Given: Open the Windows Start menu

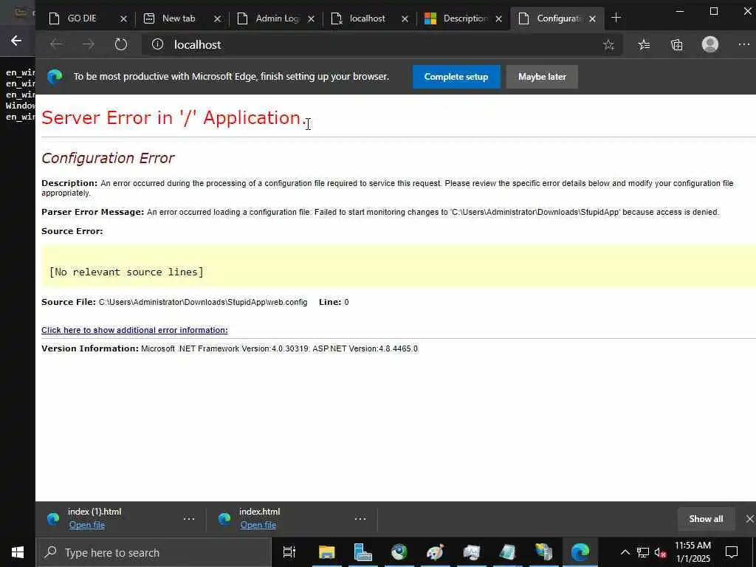Looking at the screenshot, I should [18, 552].
